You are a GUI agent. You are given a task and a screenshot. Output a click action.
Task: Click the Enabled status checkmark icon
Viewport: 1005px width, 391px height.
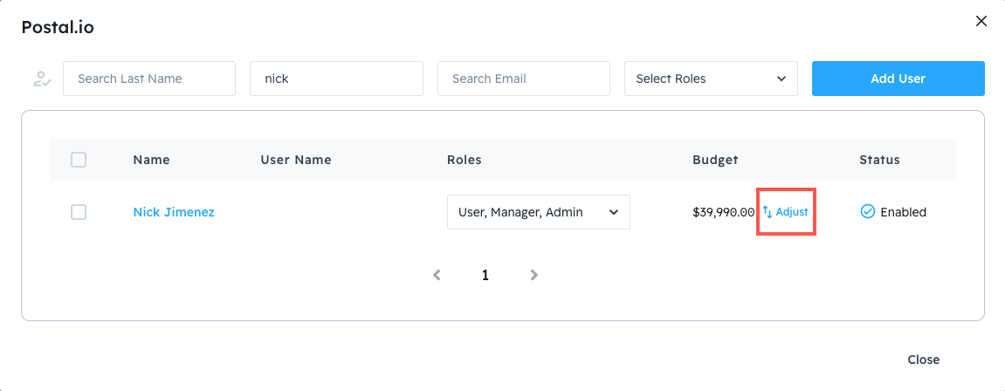tap(867, 211)
